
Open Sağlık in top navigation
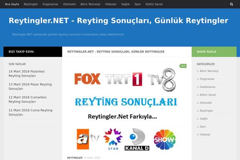tap(126, 4)
